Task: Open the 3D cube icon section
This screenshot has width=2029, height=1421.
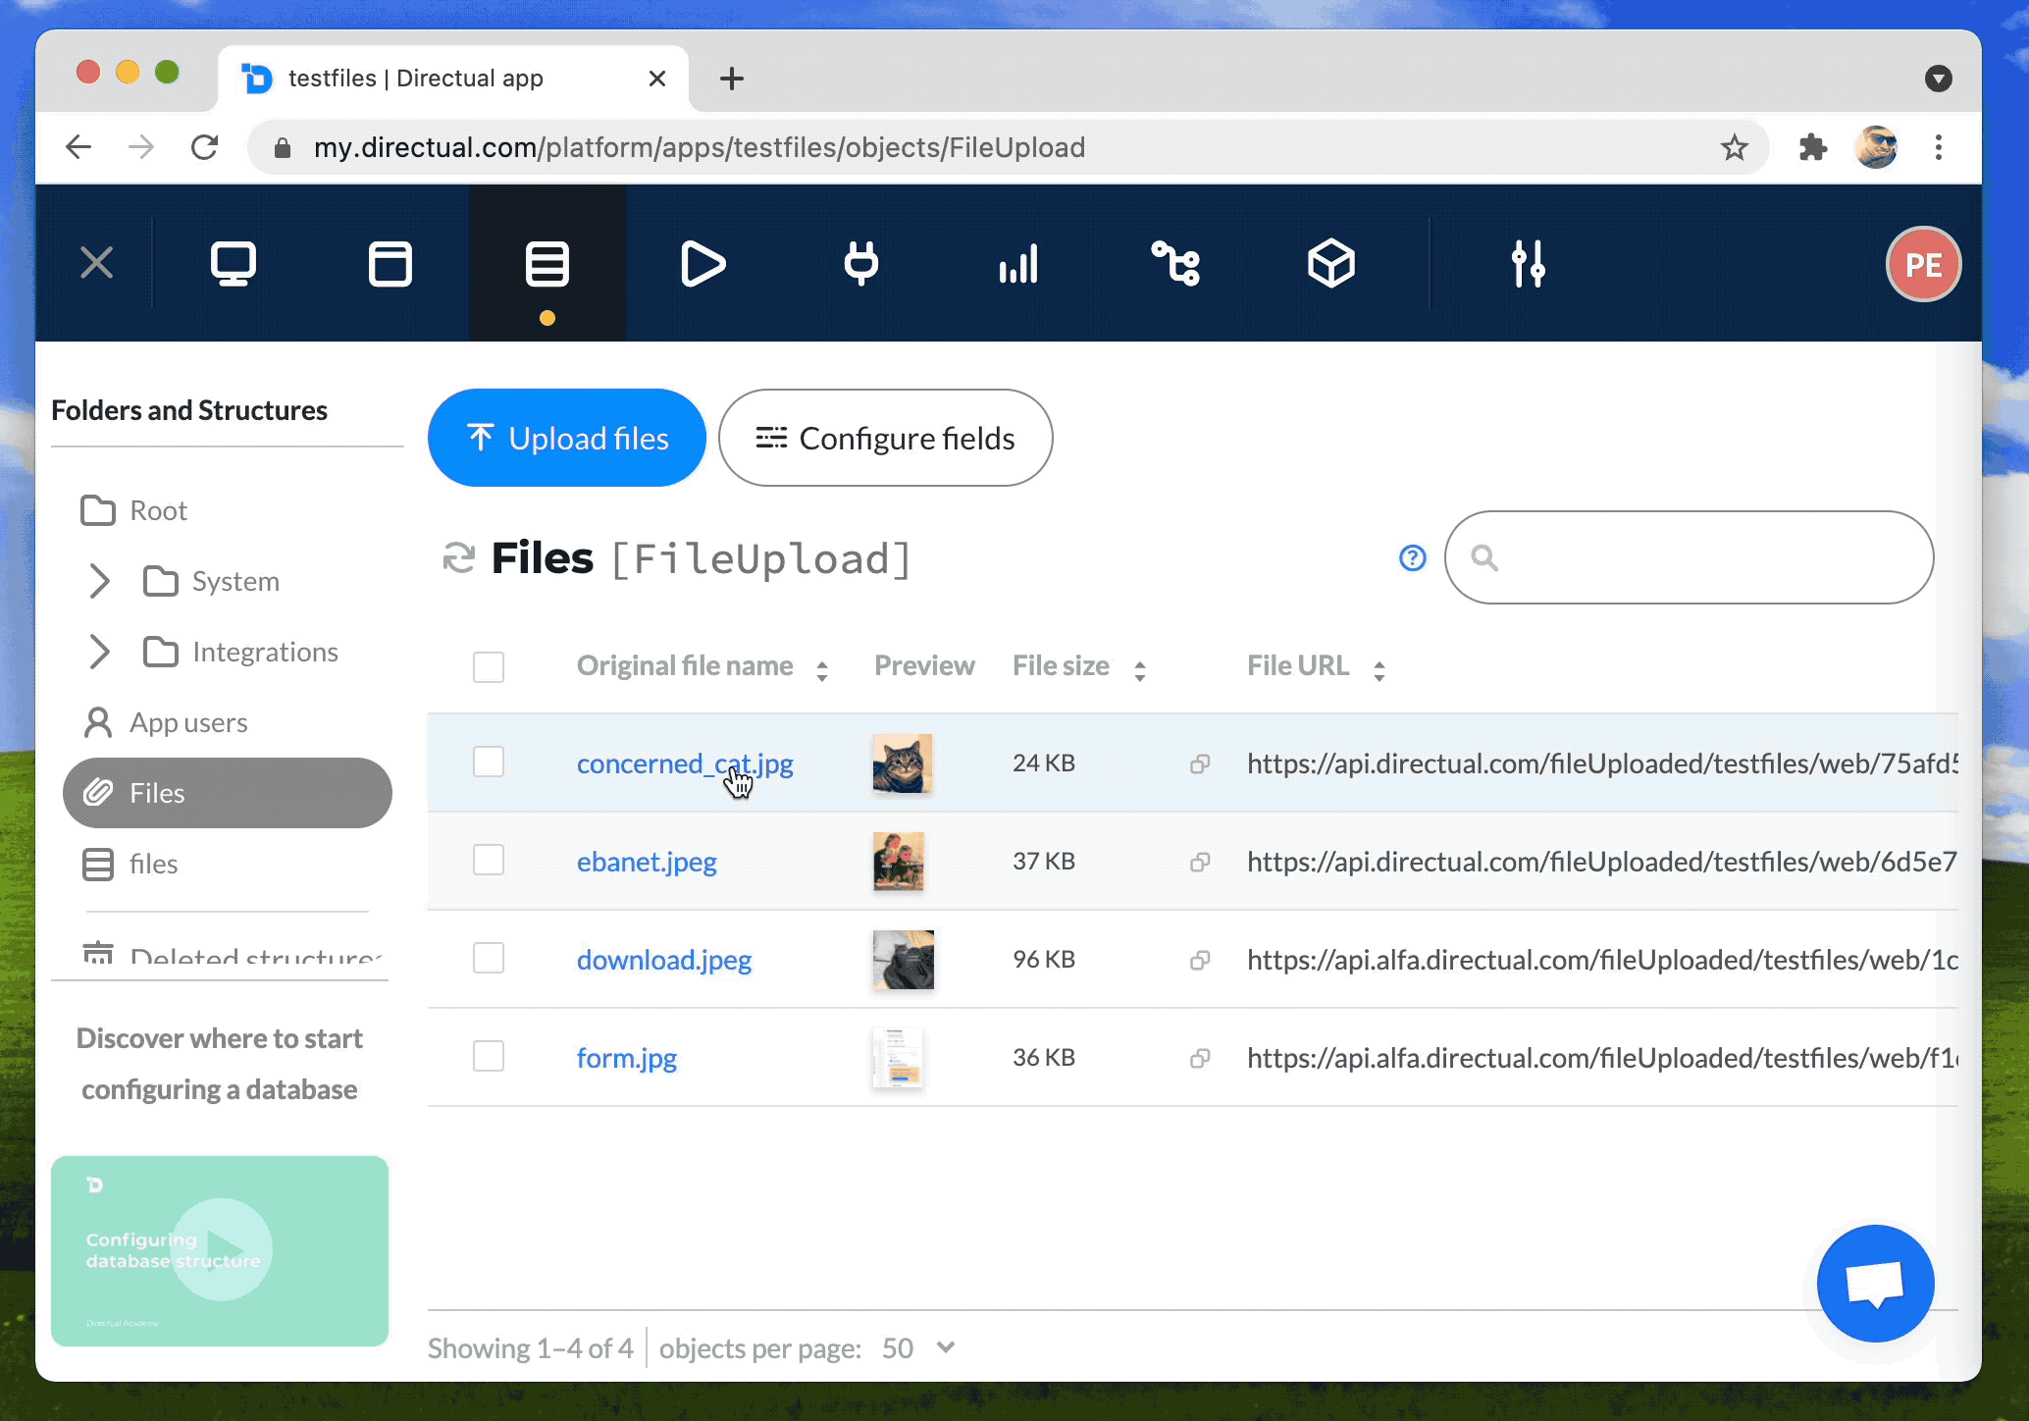Action: [x=1331, y=263]
